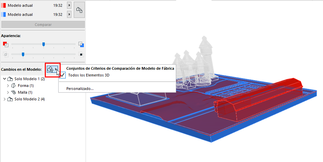This screenshot has height=162, width=323.
Task: Open arrow menu for blue Modelo actual
Action: click(x=69, y=14)
